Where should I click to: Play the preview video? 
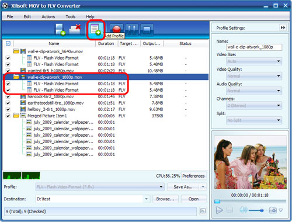(219, 210)
